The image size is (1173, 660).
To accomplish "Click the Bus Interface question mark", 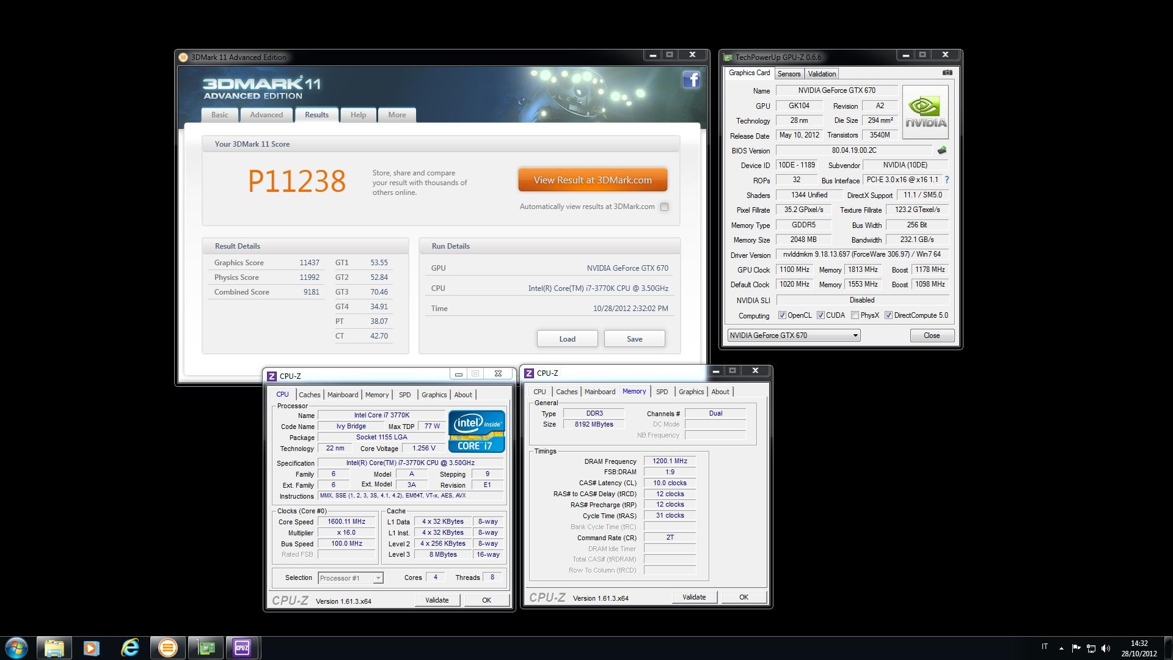I will click(x=947, y=180).
